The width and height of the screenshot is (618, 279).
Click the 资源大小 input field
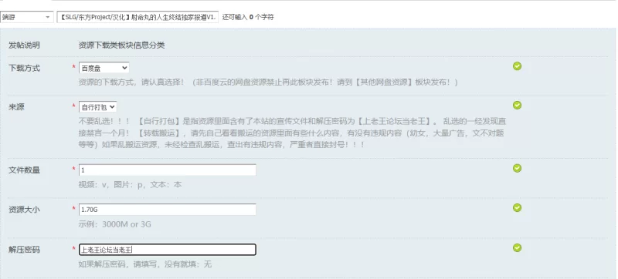168,210
